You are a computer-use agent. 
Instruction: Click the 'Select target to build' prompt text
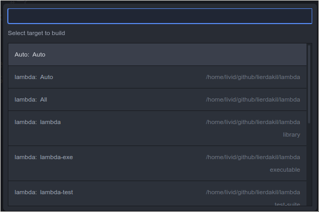(x=37, y=33)
